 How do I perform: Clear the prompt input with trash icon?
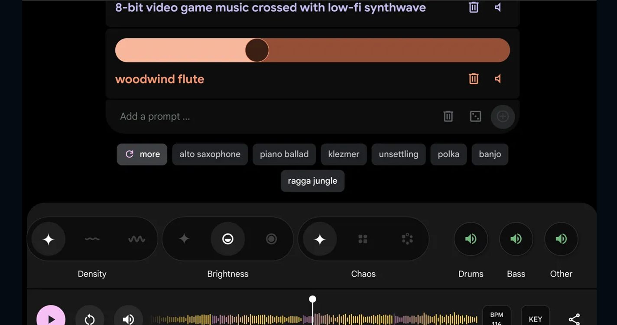[448, 116]
